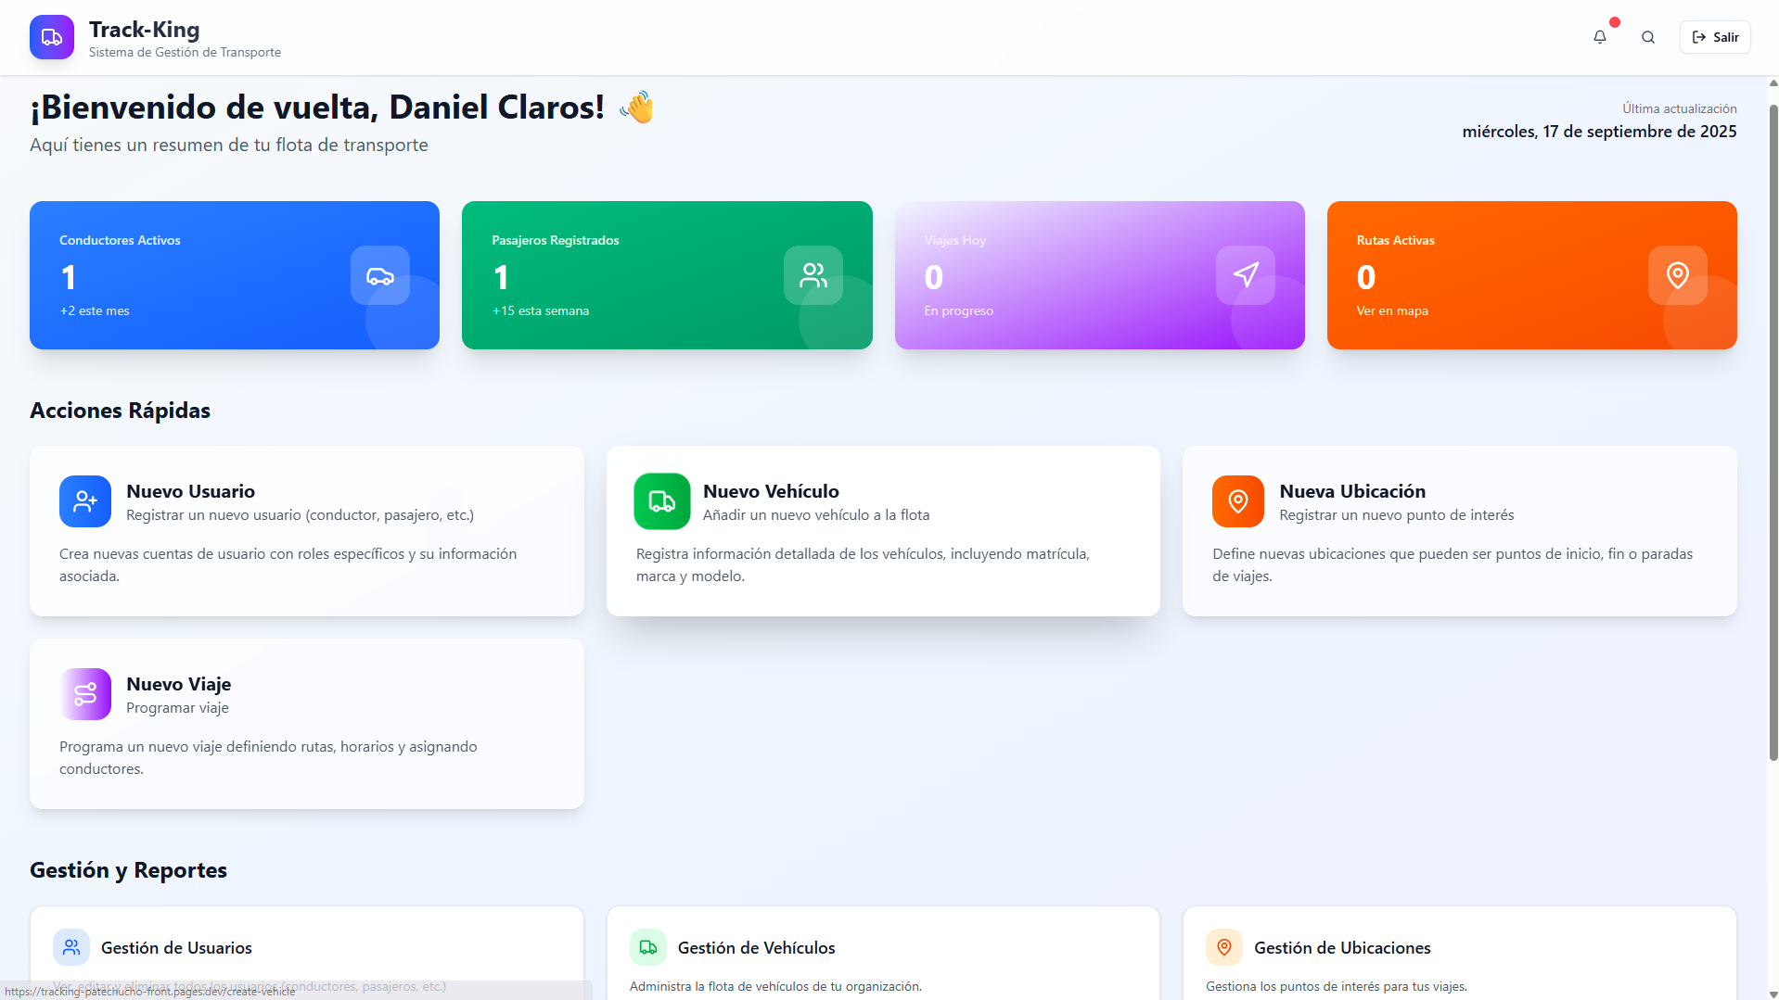Click Ver en mapa in Rutas Activas

[x=1391, y=310]
